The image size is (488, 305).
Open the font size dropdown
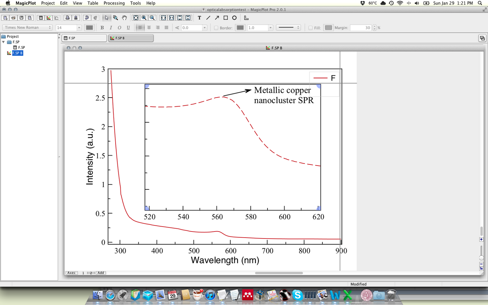pyautogui.click(x=69, y=27)
